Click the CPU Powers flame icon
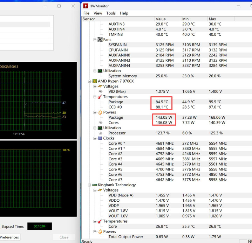The image size is (252, 243). [100, 112]
